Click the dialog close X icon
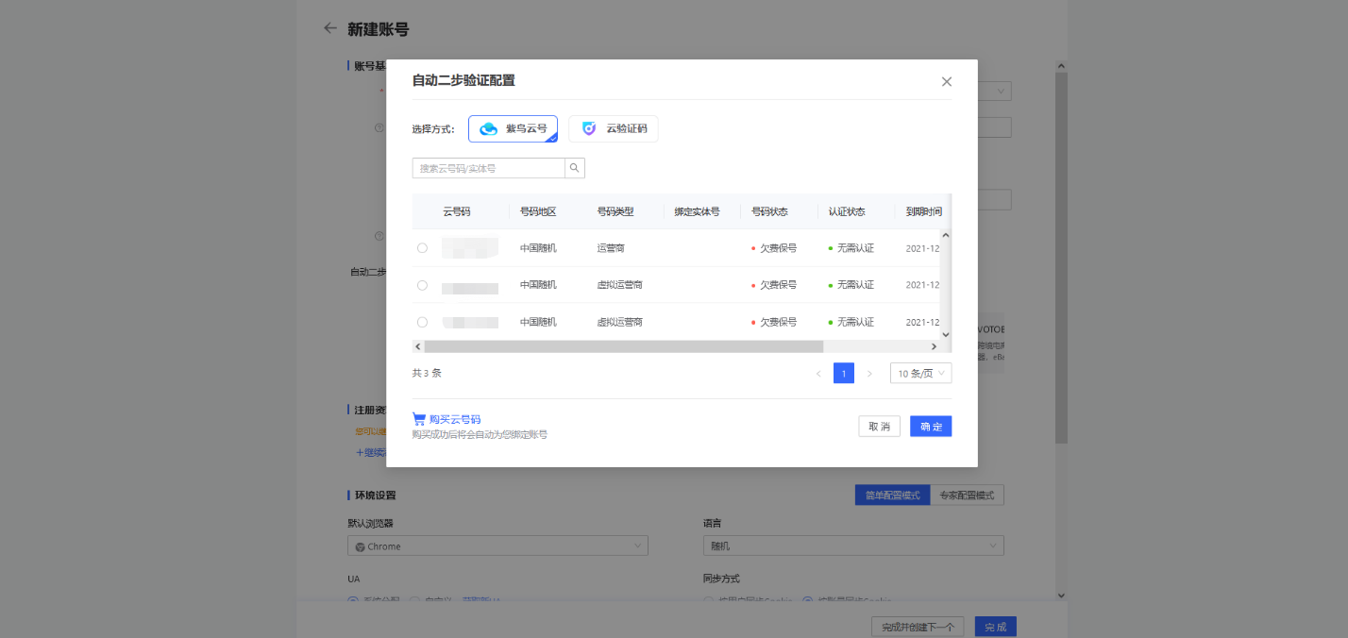Viewport: 1348px width, 638px height. pos(946,81)
